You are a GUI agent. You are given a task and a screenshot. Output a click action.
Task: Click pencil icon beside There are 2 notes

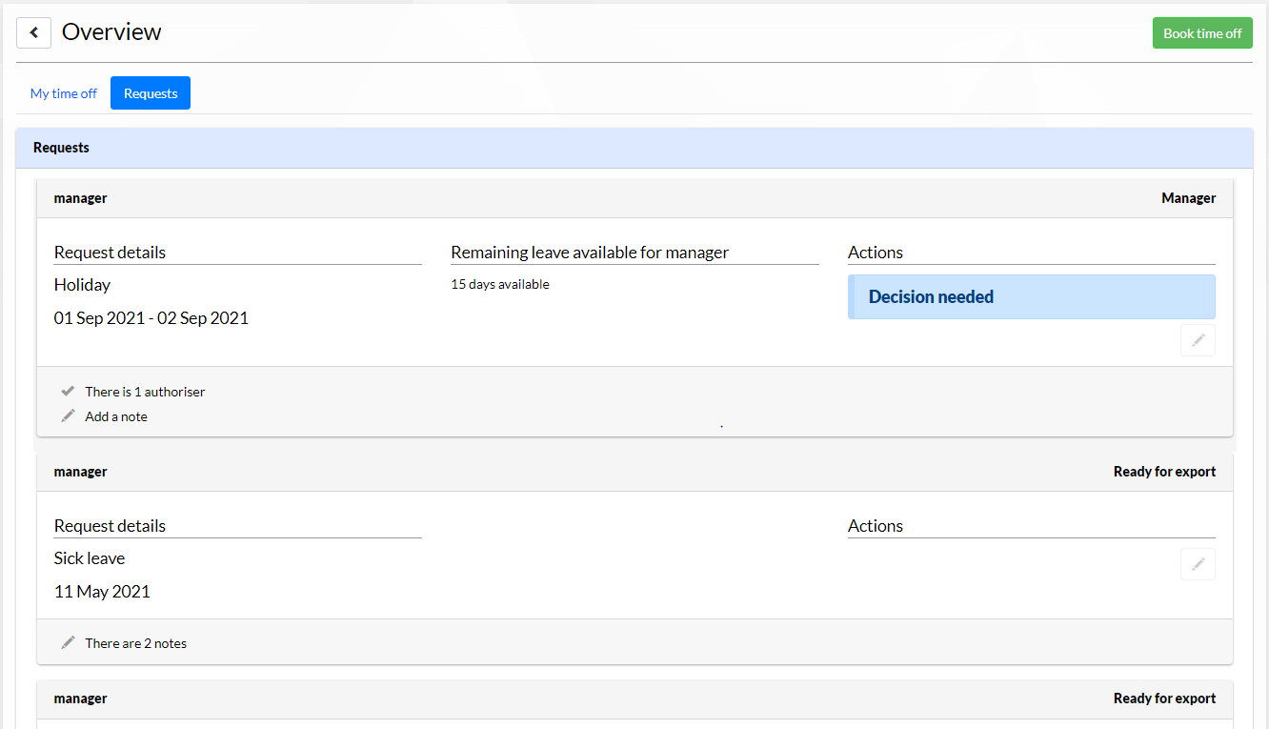(x=68, y=642)
